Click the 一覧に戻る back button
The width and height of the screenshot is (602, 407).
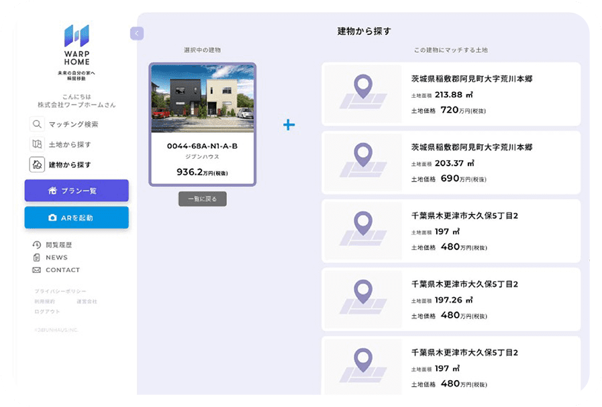tap(202, 198)
